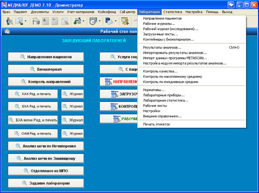Image resolution: width=259 pixels, height=193 pixels.
Task: Select Внешние справочники… menu entry
Action: [192, 116]
